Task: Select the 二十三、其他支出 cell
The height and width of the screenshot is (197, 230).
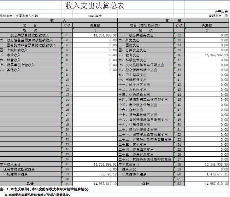Action: pyautogui.click(x=146, y=145)
